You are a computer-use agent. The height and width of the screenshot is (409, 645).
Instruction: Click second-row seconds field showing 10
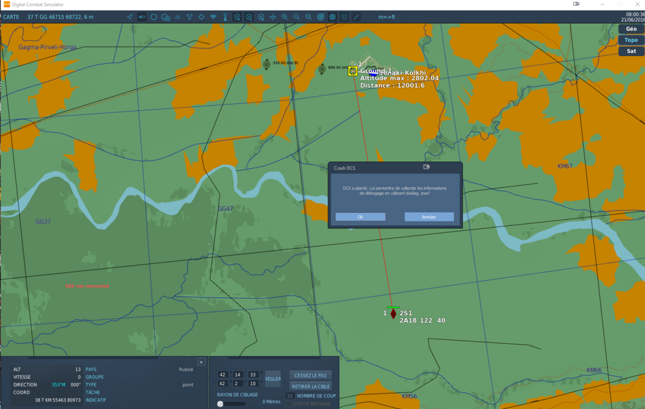253,383
